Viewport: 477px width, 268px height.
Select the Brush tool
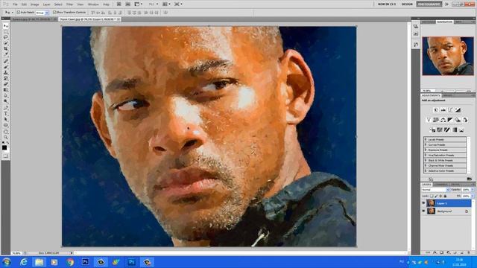(x=5, y=66)
